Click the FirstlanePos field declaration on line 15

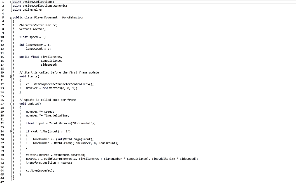point(51,57)
